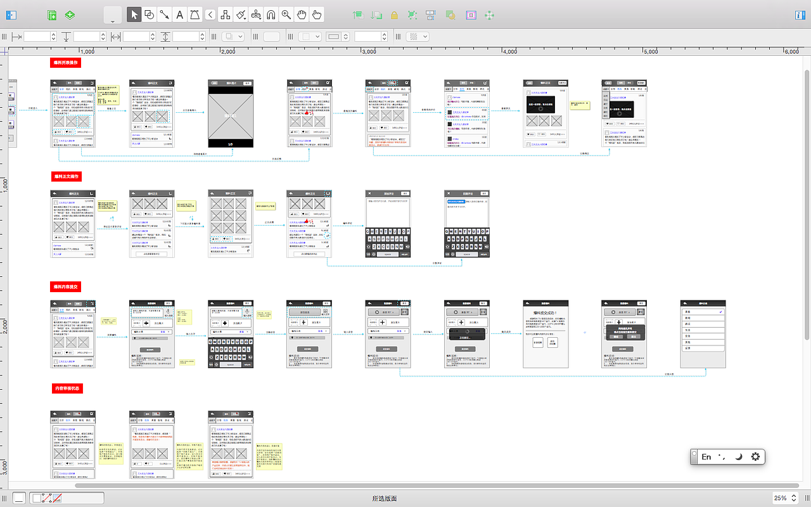Open the shadow style dropdown

(x=232, y=37)
